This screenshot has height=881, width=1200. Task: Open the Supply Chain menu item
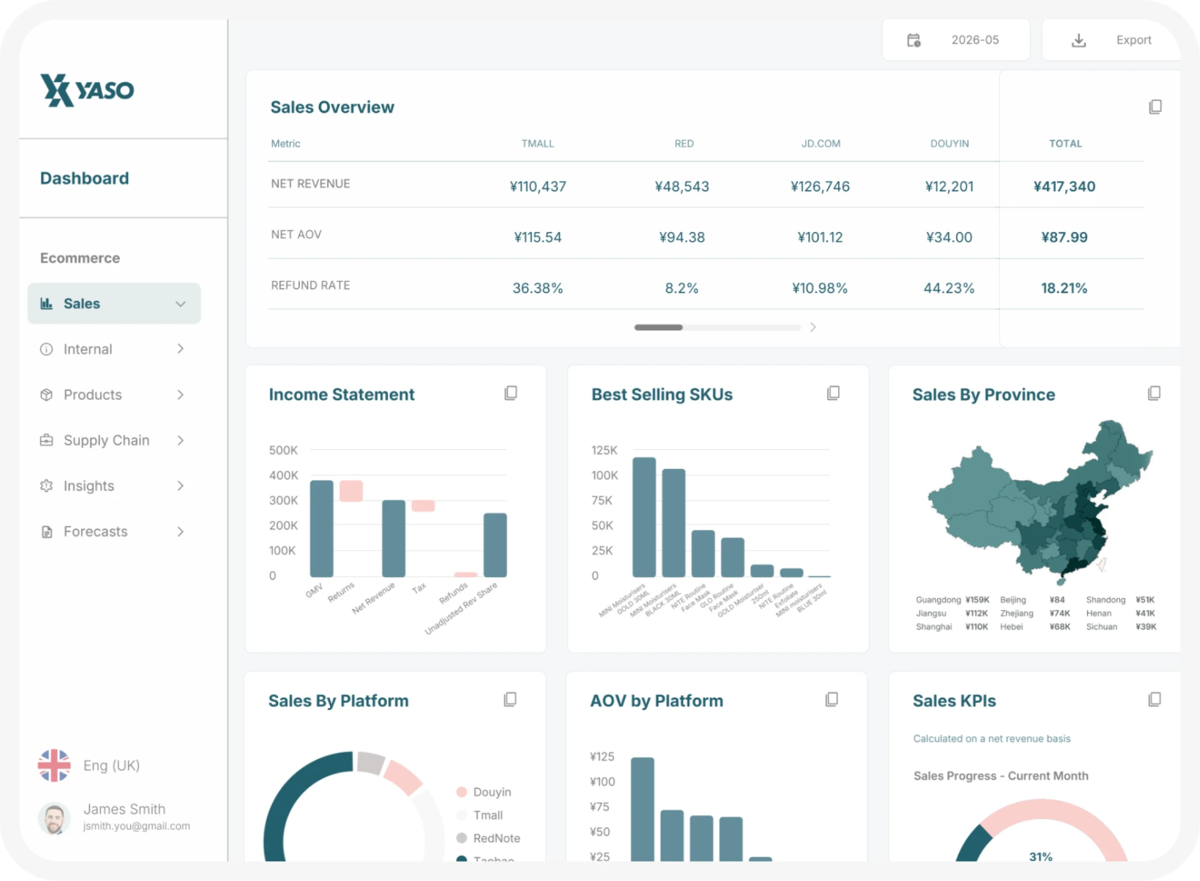coord(114,440)
